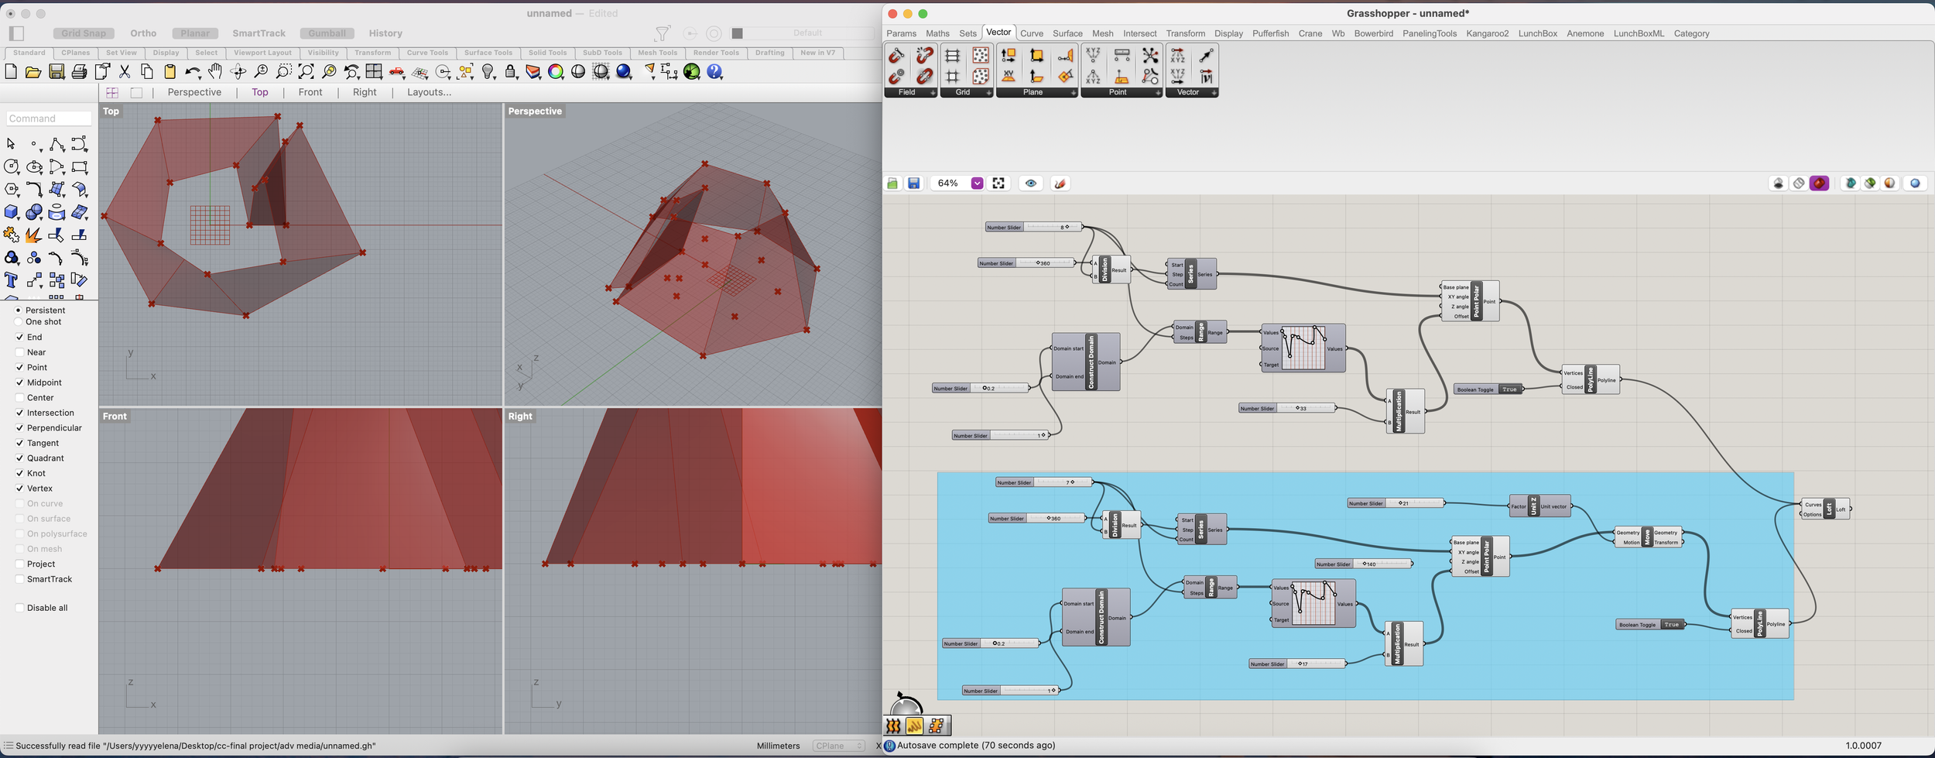
Task: Click the color wheel icon in Rhino toolbar
Action: [x=556, y=72]
